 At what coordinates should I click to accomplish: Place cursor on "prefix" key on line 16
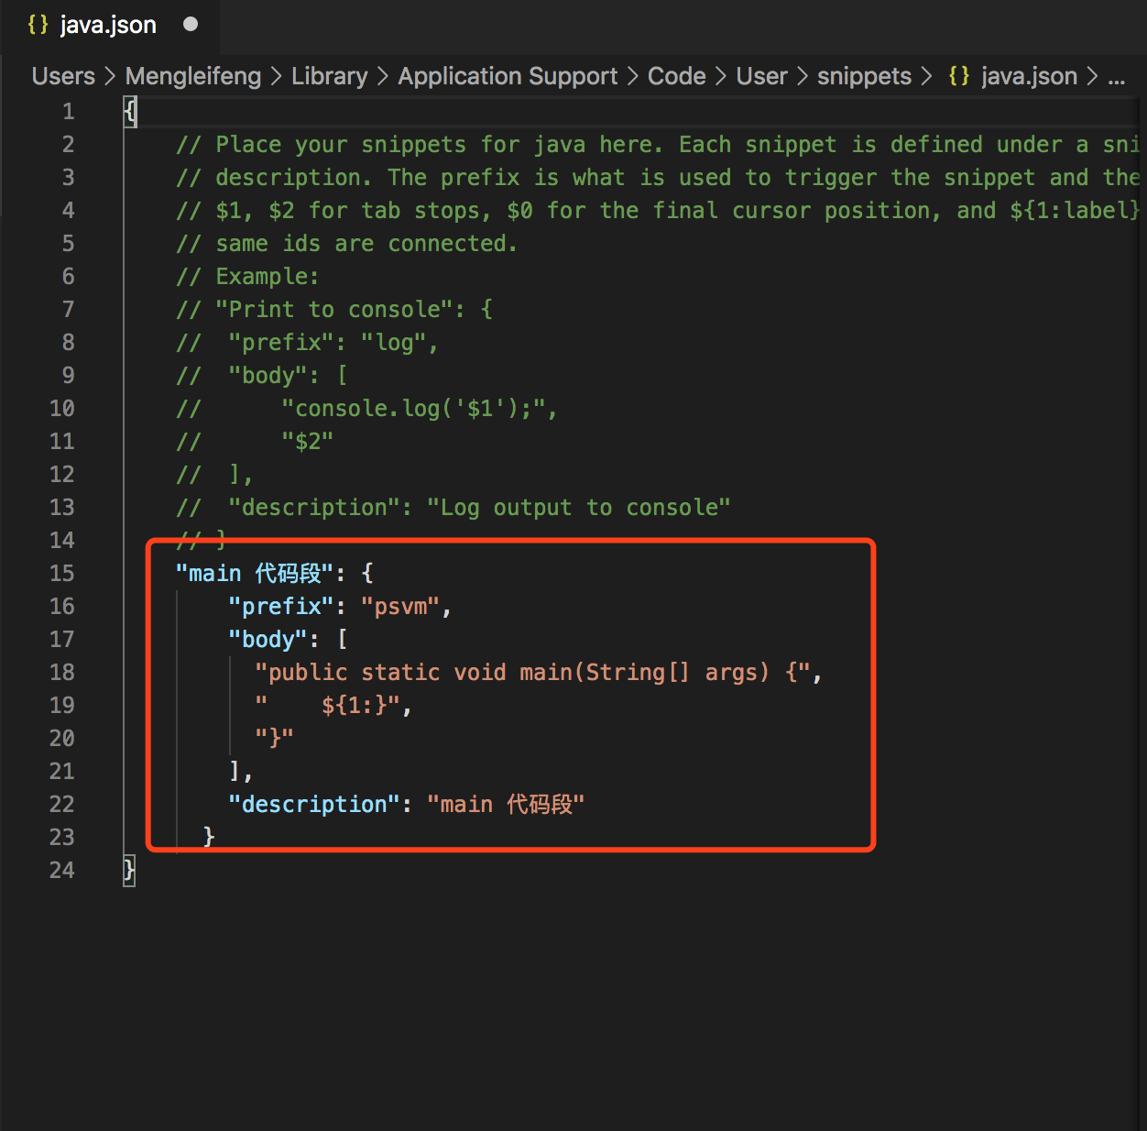281,607
